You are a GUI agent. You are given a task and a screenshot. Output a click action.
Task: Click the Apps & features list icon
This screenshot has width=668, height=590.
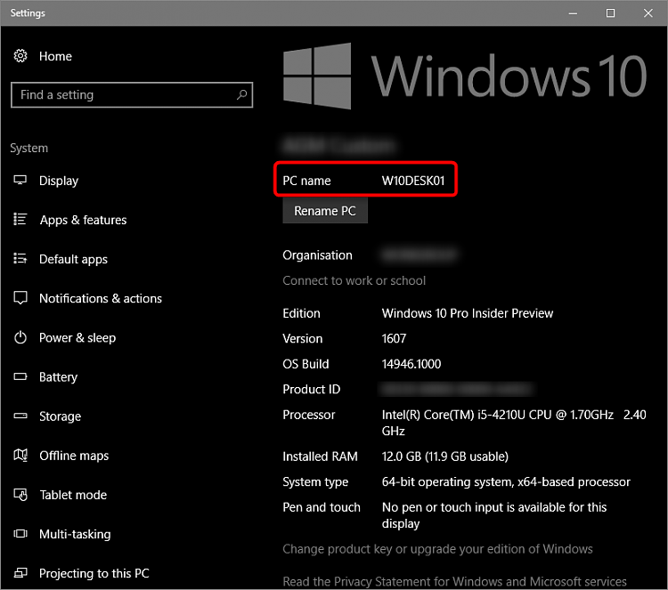pyautogui.click(x=20, y=219)
